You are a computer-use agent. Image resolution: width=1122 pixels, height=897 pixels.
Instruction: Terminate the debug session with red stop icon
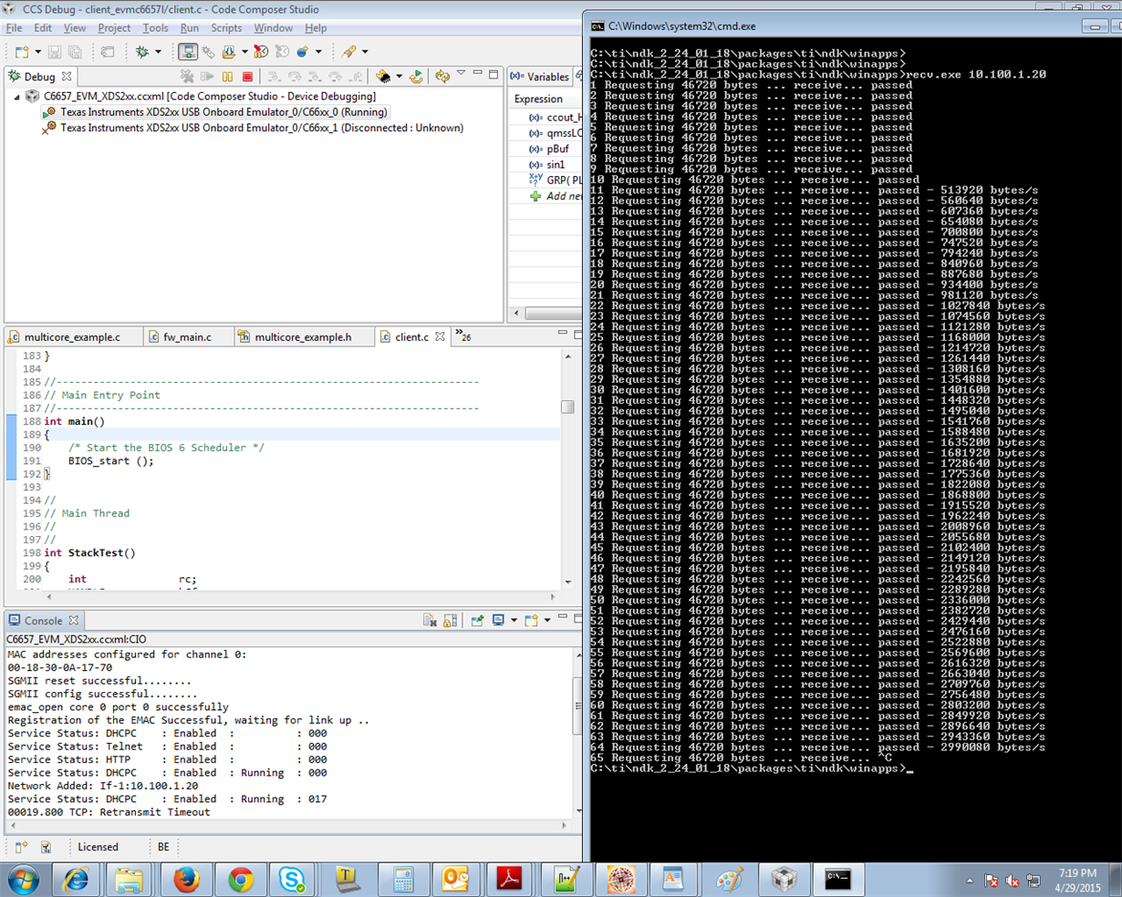[x=247, y=77]
